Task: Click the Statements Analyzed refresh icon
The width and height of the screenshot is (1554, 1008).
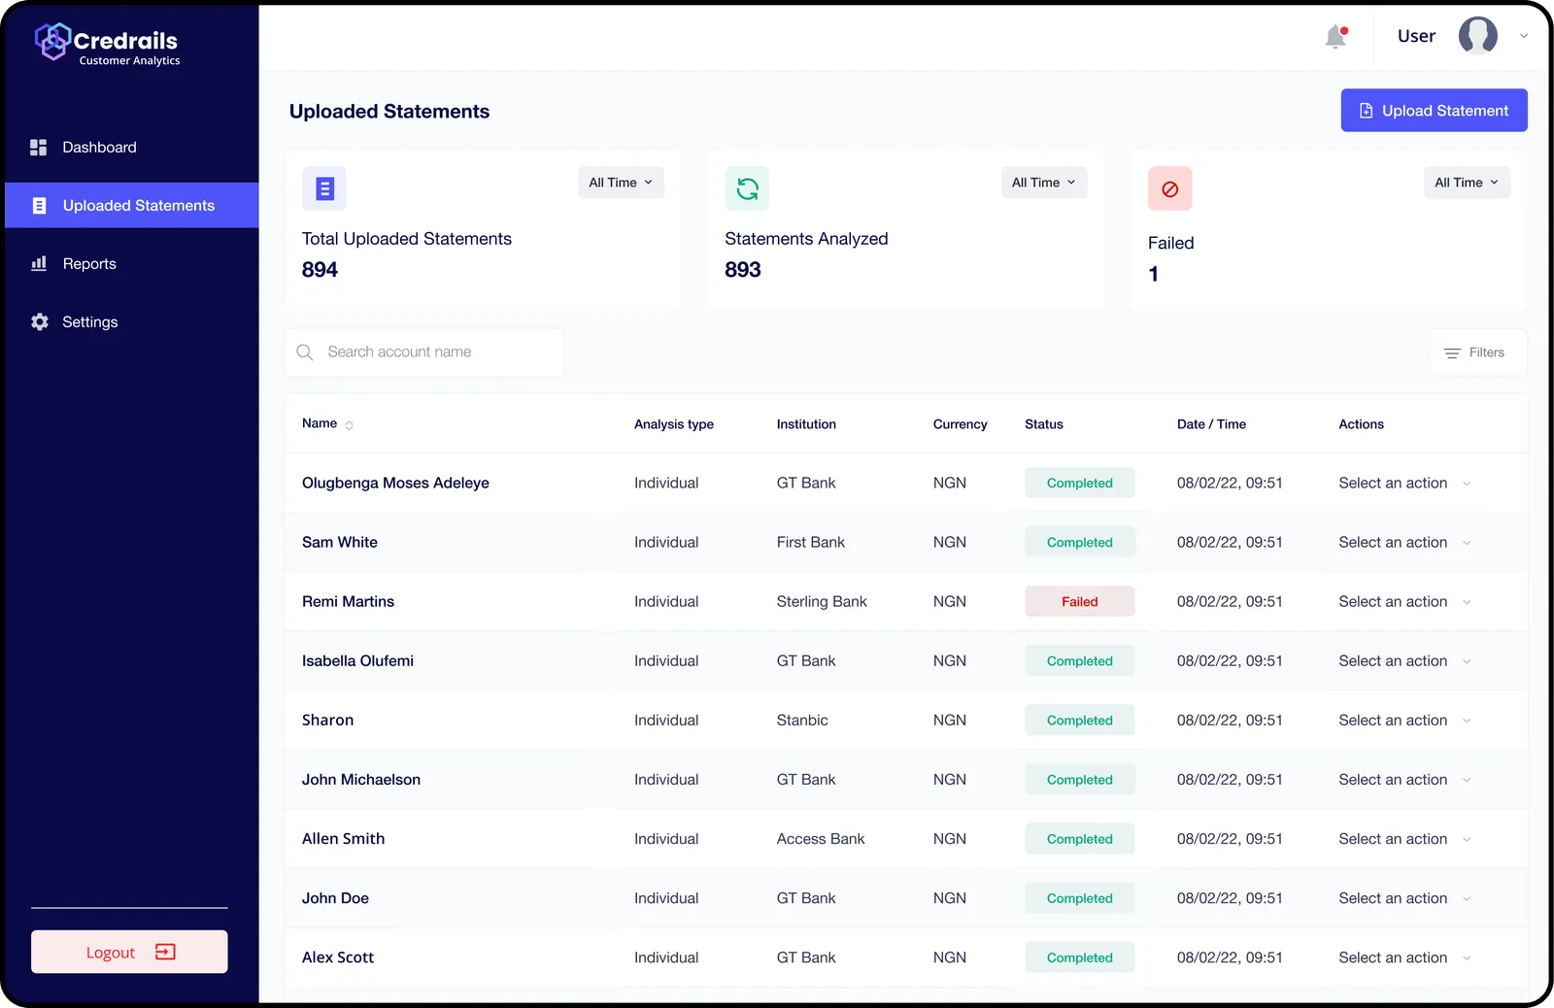Action: [x=747, y=188]
